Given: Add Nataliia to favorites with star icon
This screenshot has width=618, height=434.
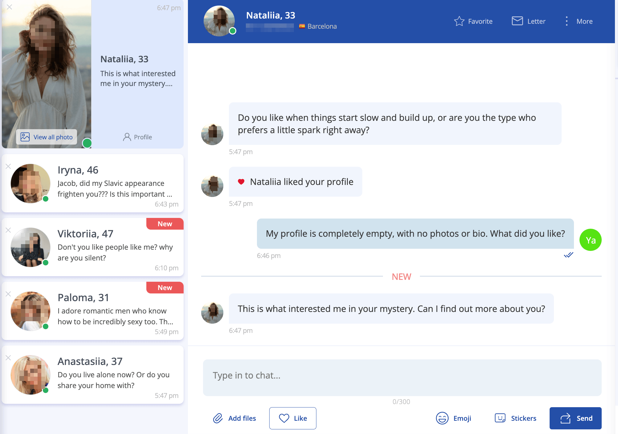Looking at the screenshot, I should tap(459, 21).
